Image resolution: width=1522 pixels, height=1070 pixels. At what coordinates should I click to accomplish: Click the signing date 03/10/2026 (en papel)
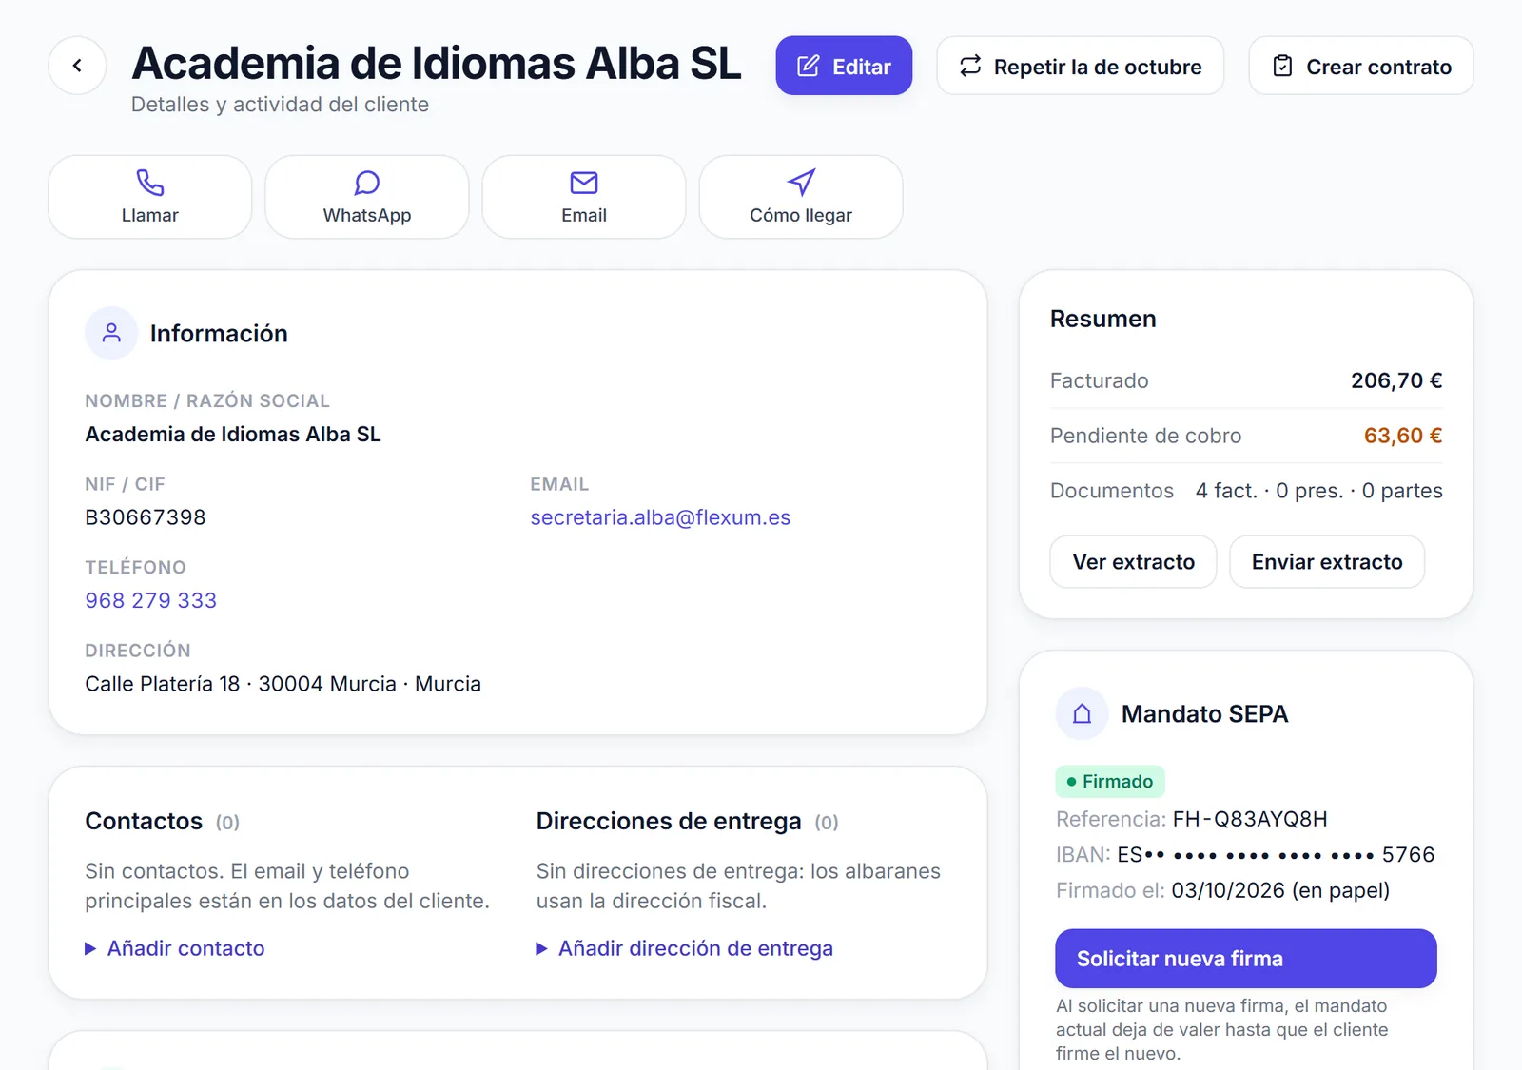1280,890
